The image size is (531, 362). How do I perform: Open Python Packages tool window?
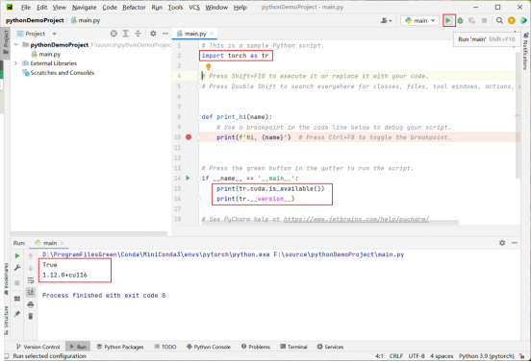120,347
